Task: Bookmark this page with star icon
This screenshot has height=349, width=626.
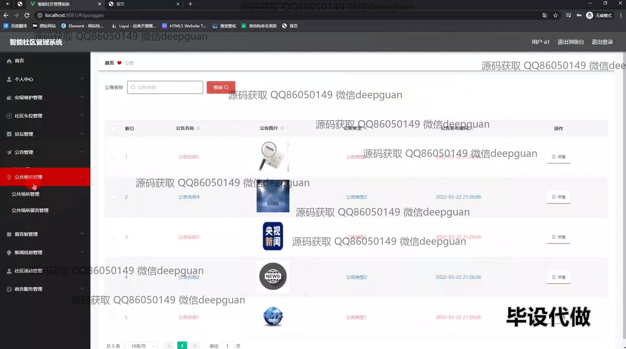Action: tap(556, 15)
